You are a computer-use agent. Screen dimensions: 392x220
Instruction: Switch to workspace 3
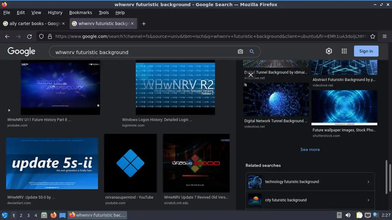point(28,215)
